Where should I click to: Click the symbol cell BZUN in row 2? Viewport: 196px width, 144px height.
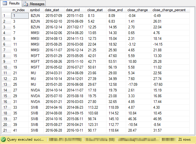36,21
